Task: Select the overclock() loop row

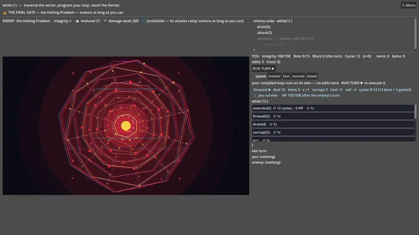Action: pyautogui.click(x=333, y=108)
